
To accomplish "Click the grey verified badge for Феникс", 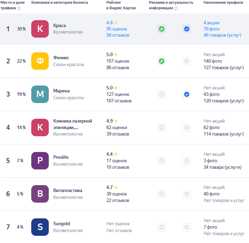I will coord(186,61).
